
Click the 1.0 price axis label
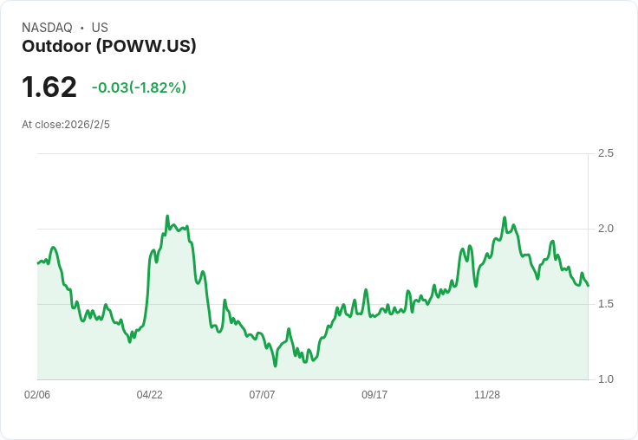pos(605,379)
